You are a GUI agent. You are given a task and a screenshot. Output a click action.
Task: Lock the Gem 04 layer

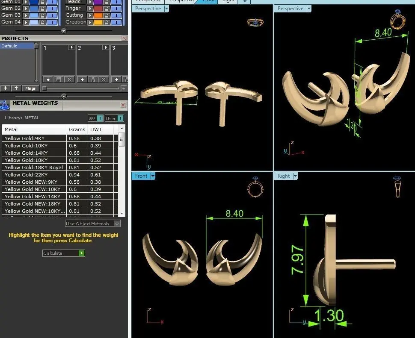point(42,22)
